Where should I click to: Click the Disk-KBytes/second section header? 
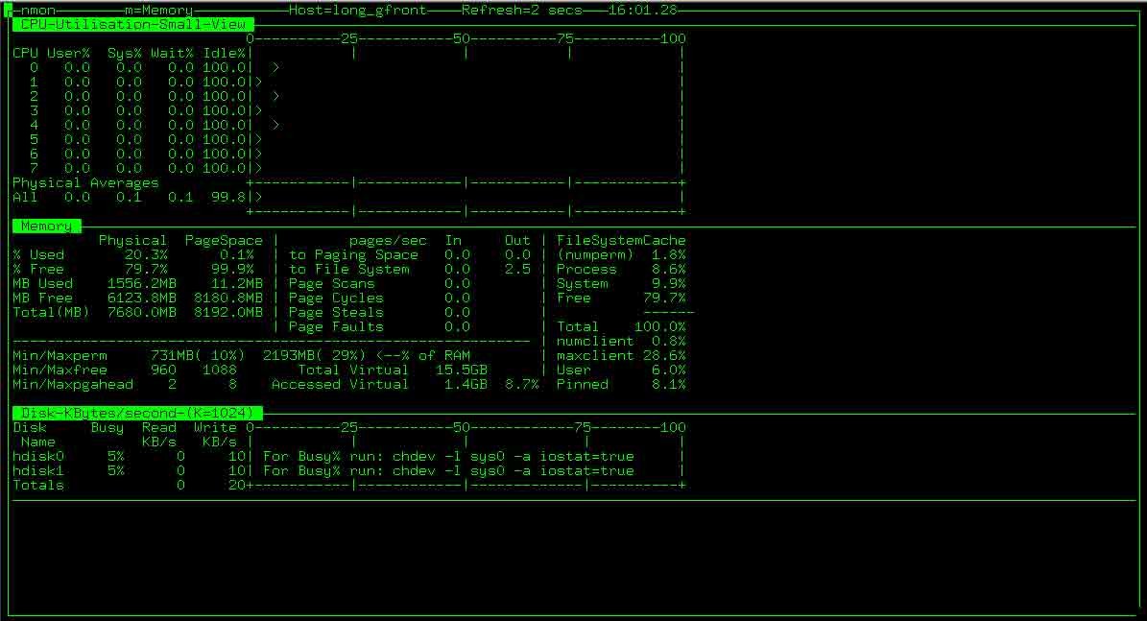pyautogui.click(x=136, y=413)
